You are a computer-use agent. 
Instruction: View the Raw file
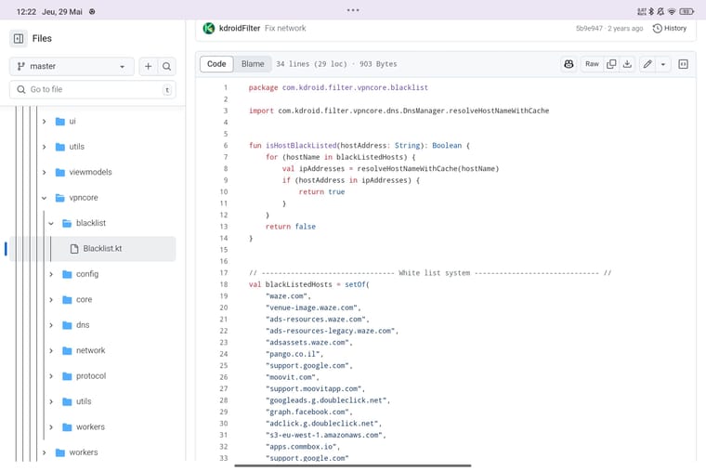[x=592, y=64]
